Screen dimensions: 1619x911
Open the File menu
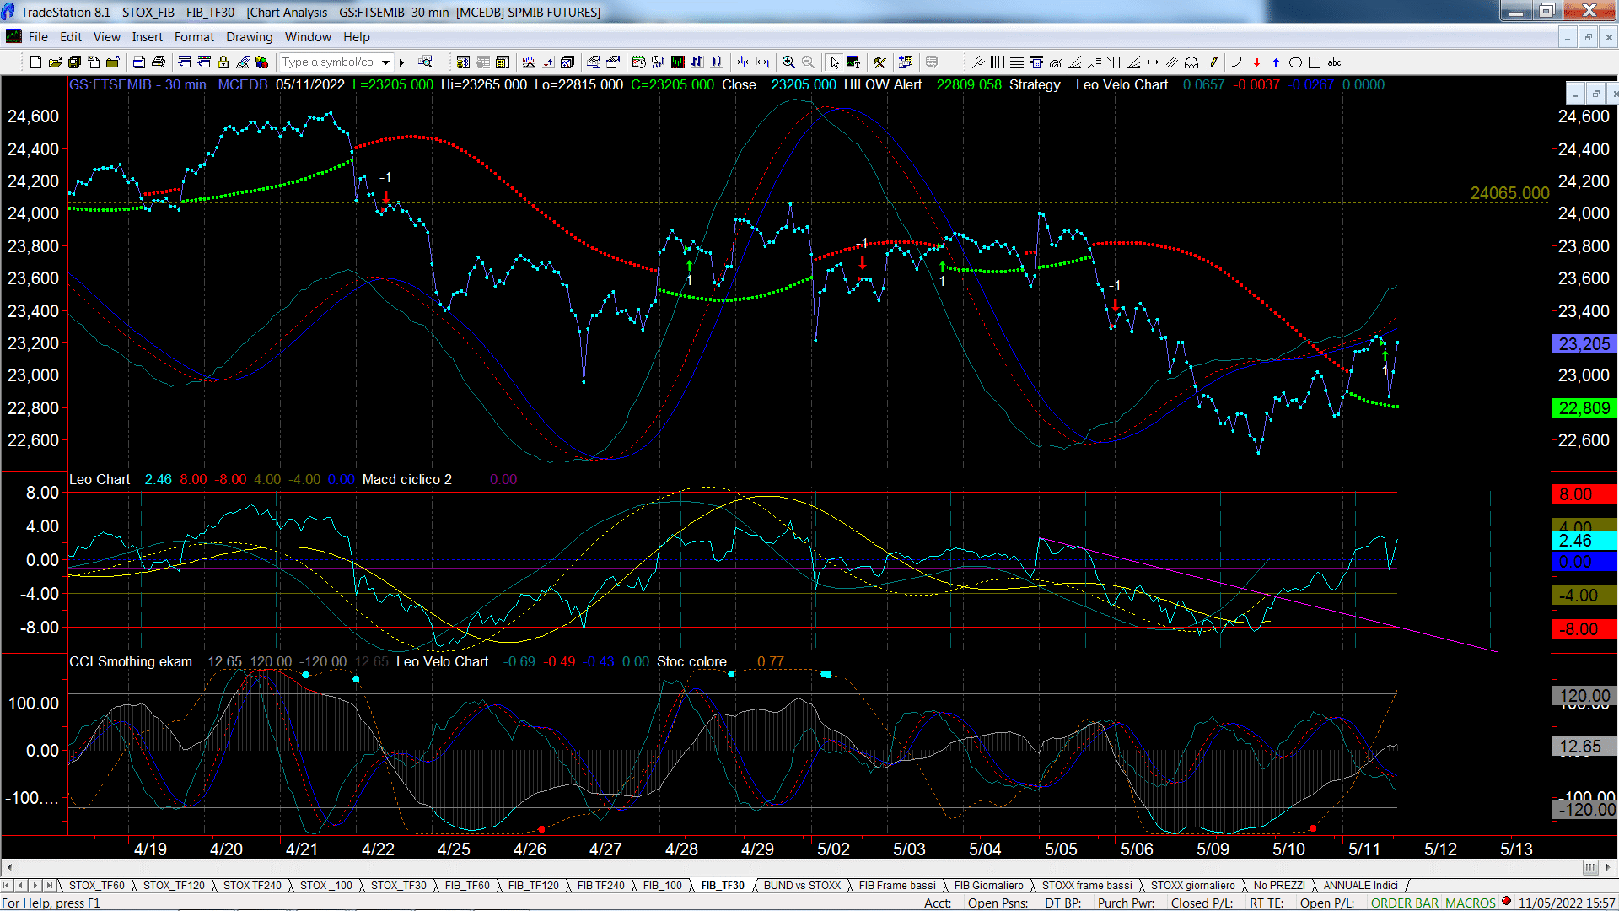coord(38,36)
